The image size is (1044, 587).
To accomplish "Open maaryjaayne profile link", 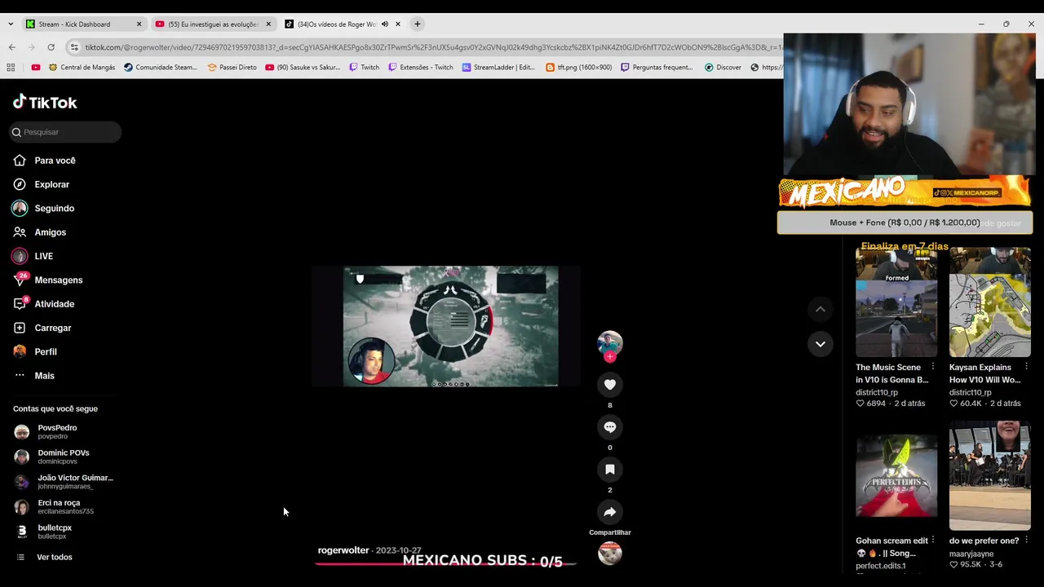I will coord(971,554).
